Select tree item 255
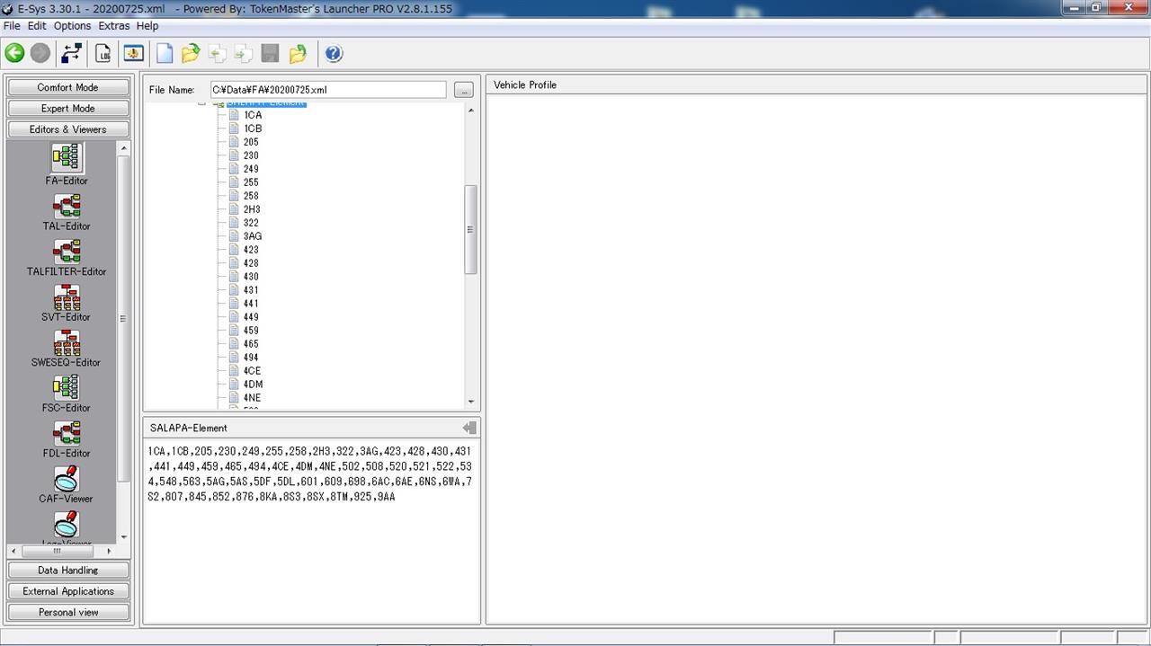 click(x=251, y=182)
